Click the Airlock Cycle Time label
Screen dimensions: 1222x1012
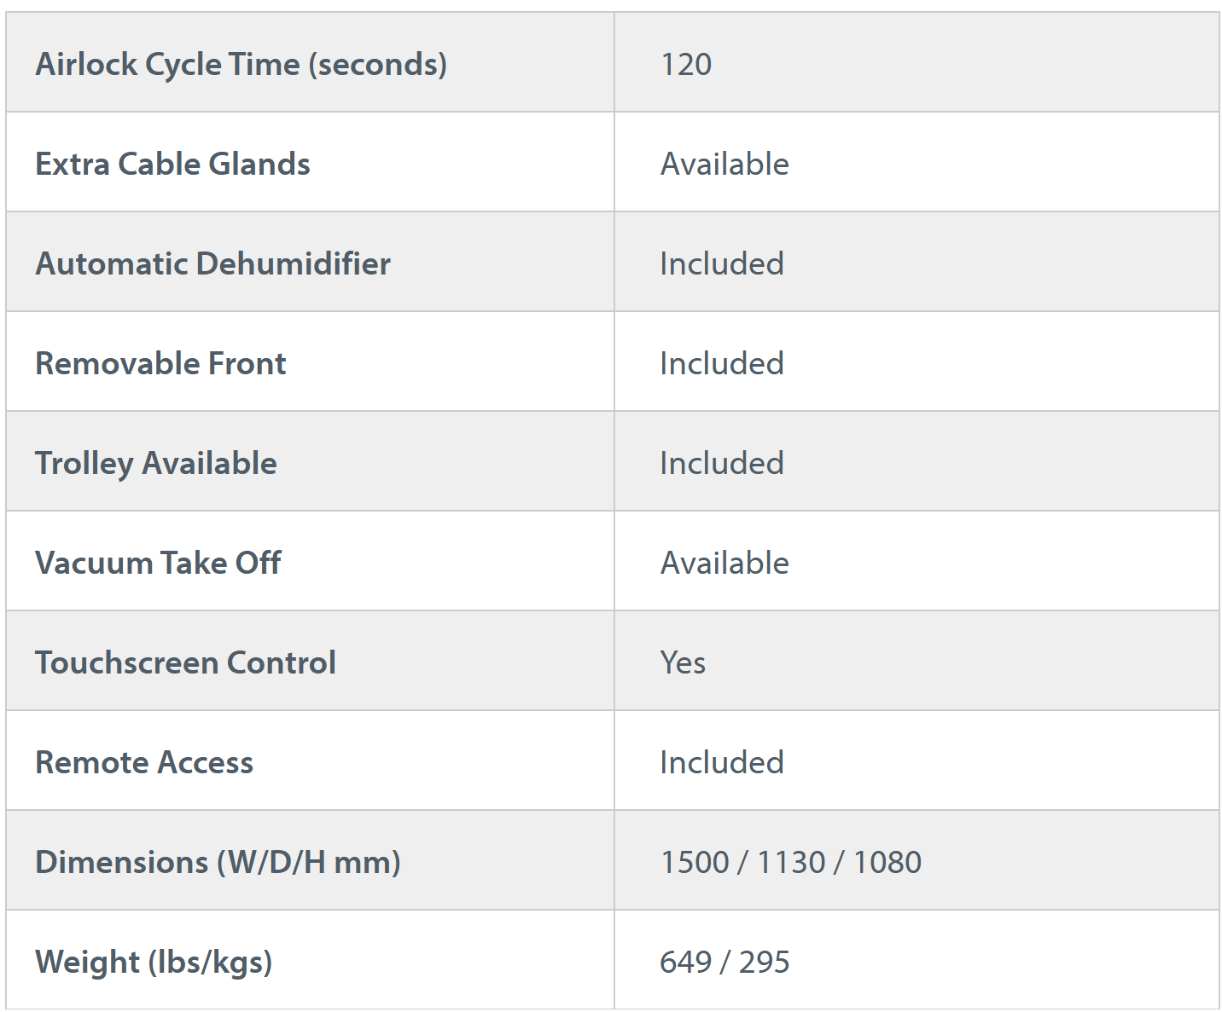coord(241,64)
